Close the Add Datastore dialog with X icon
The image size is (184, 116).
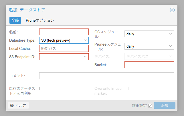(172, 10)
